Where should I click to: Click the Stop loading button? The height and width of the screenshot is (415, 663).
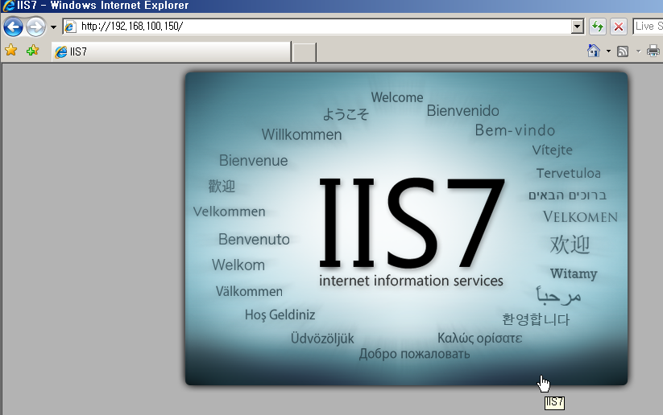619,27
